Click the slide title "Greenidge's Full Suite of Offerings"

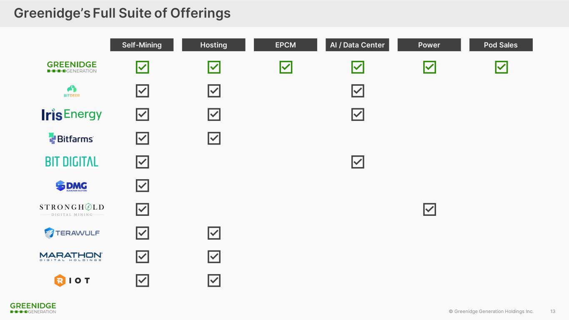pos(122,13)
